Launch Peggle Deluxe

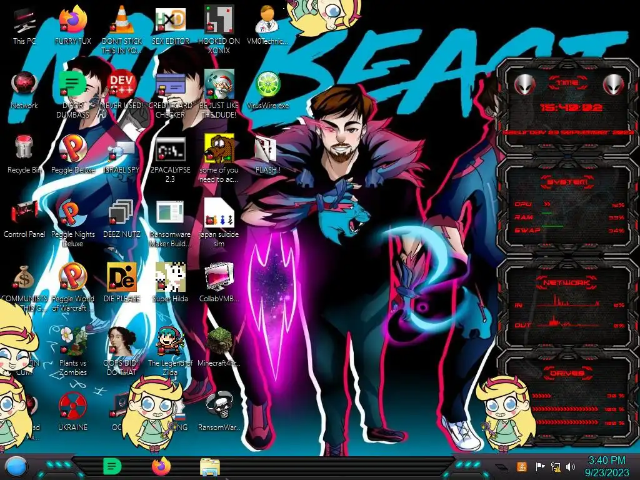pyautogui.click(x=72, y=155)
